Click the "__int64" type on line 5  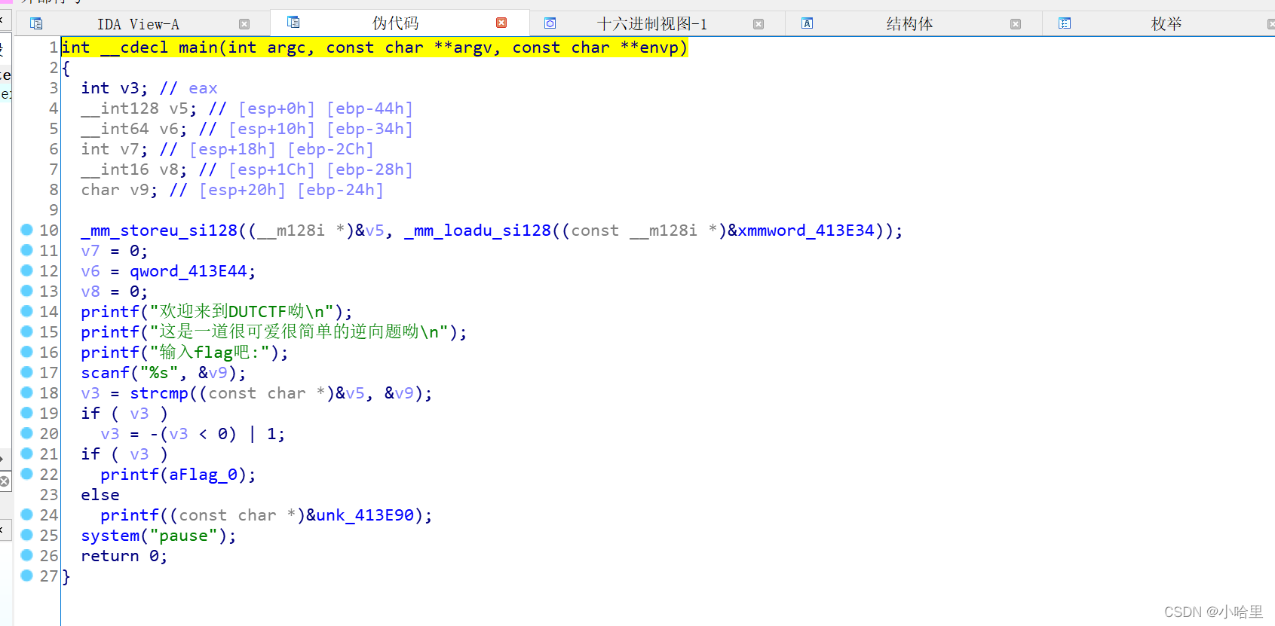pos(115,129)
